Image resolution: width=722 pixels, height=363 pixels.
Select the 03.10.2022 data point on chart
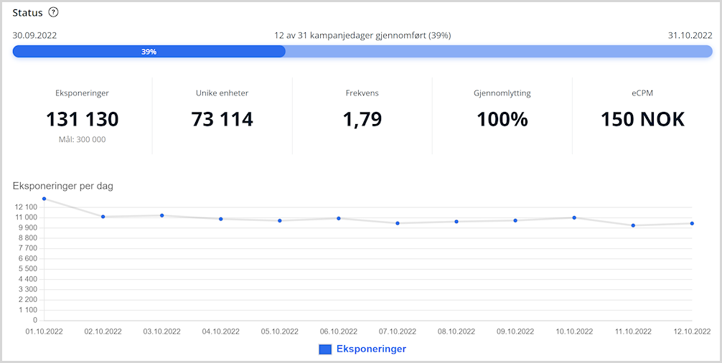point(162,215)
